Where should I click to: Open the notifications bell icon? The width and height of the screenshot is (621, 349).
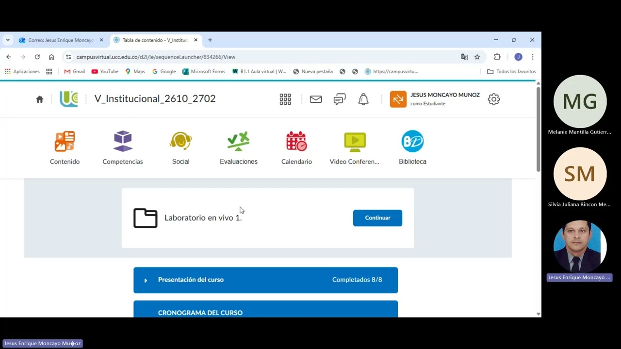pyautogui.click(x=363, y=99)
